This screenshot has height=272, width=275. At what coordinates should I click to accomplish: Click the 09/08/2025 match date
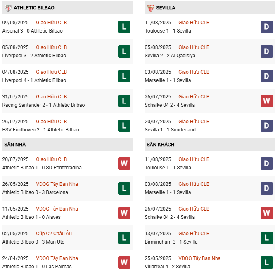tap(15, 23)
